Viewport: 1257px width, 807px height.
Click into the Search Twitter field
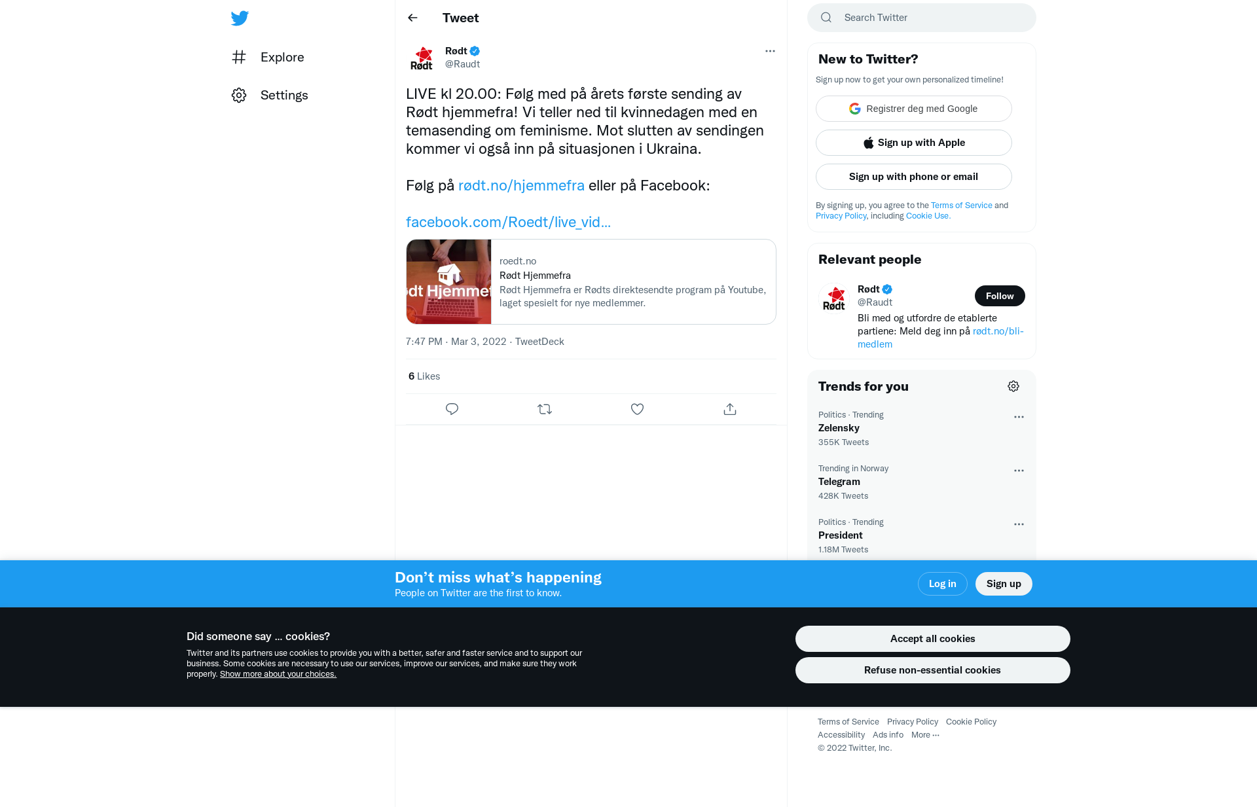point(922,18)
